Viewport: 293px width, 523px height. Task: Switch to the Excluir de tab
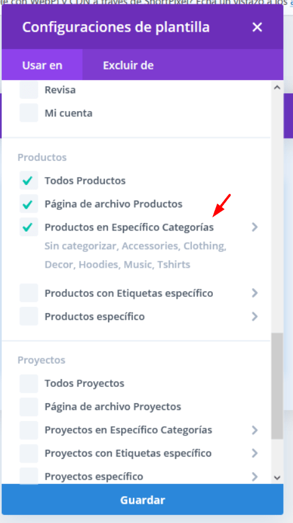[x=128, y=65]
